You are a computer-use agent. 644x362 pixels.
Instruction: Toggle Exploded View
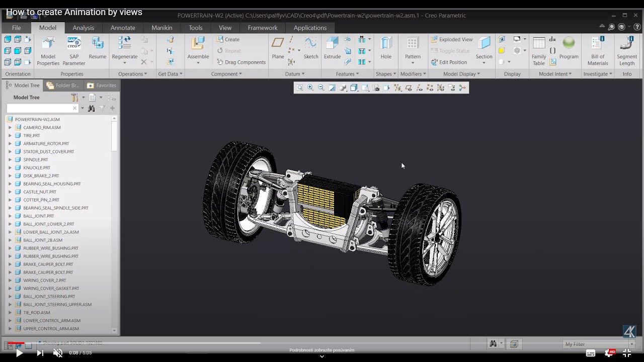452,39
